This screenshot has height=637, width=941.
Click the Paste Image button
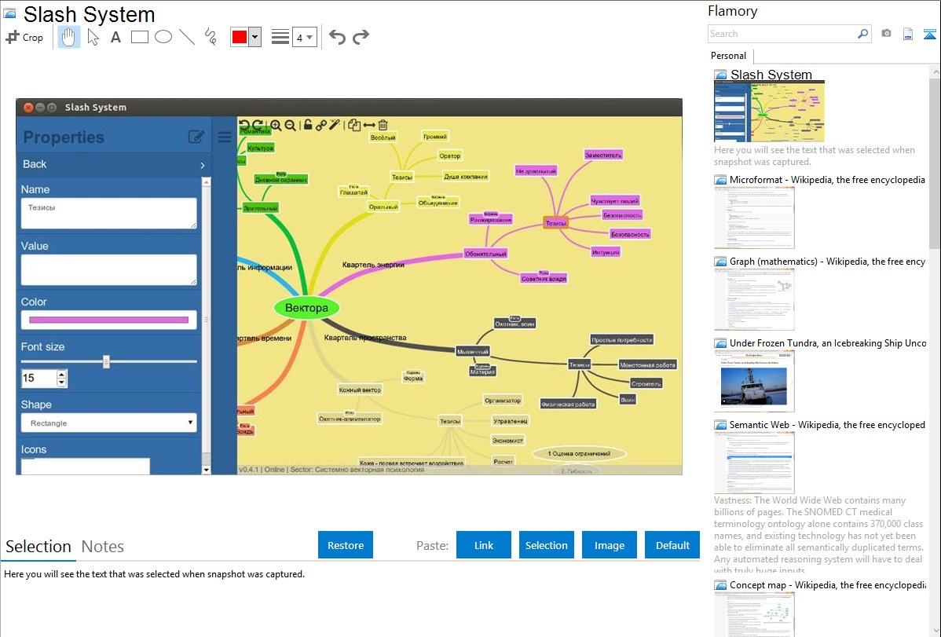pyautogui.click(x=609, y=545)
